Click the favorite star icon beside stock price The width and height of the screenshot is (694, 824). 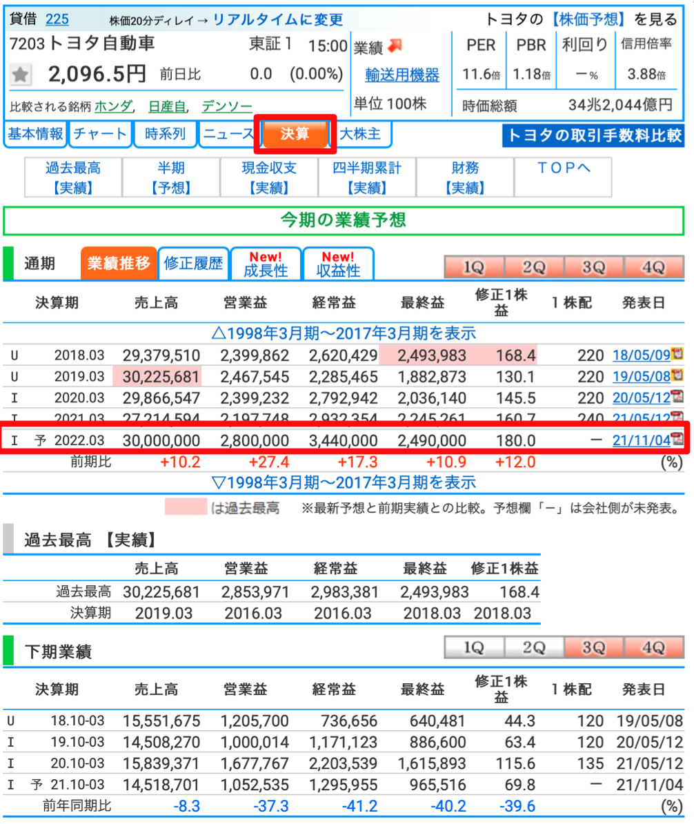pyautogui.click(x=21, y=75)
